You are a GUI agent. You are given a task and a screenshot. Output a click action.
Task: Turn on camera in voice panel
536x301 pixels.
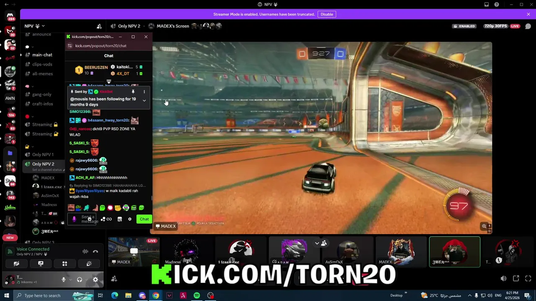click(16, 264)
